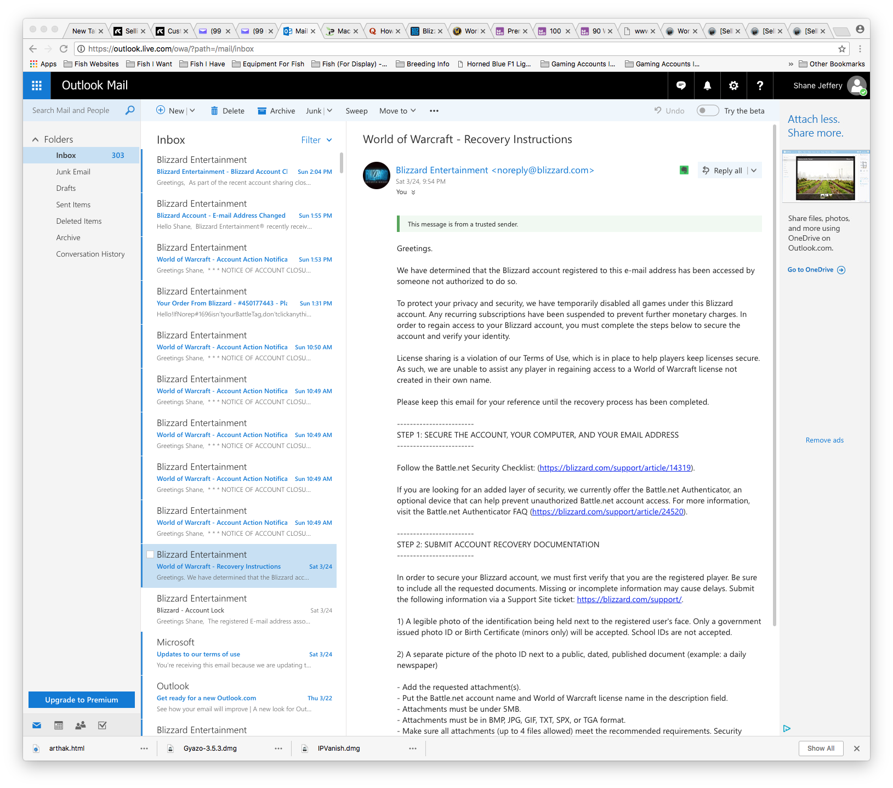Click the Remove ads link
Screen dimensions: 893x788
[824, 440]
